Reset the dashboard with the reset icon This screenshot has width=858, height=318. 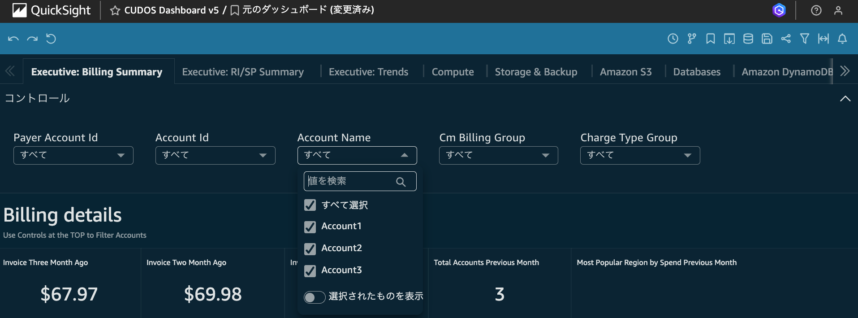click(51, 39)
